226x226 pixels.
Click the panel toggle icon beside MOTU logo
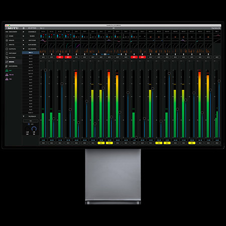24,28
